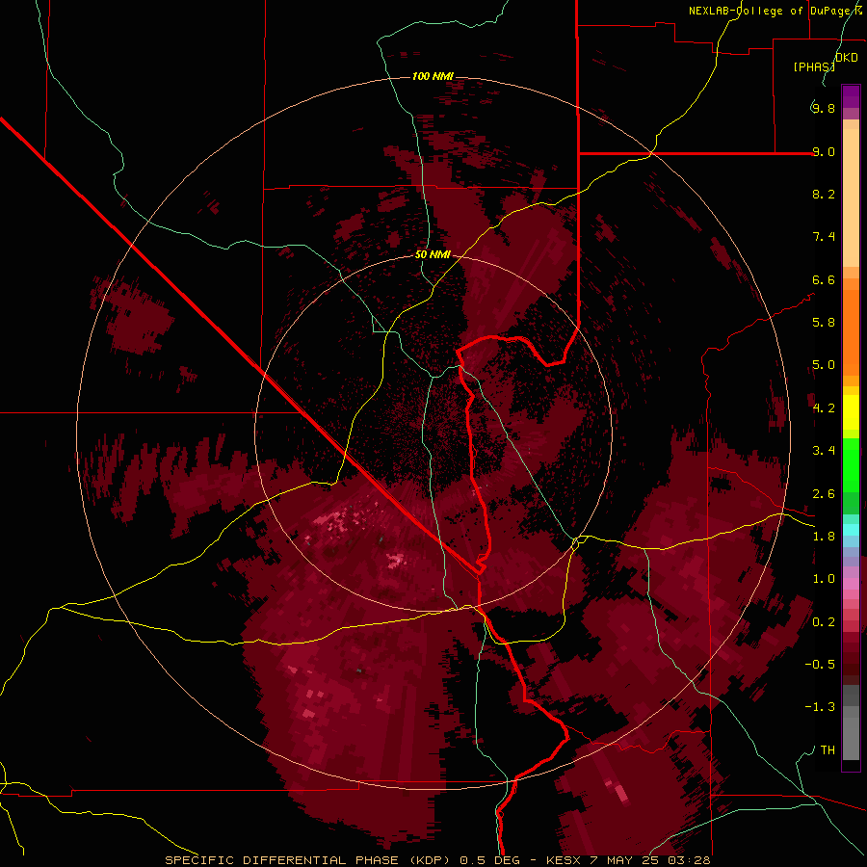Click the -1.3 value on the color scale

pyautogui.click(x=820, y=707)
